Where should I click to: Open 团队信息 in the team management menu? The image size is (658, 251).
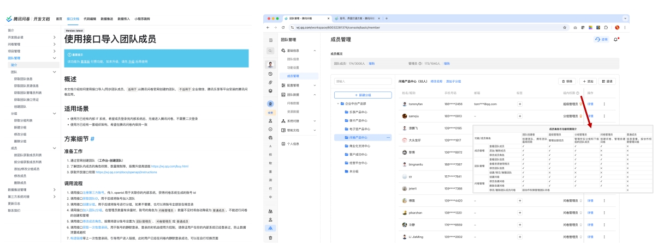point(293,59)
